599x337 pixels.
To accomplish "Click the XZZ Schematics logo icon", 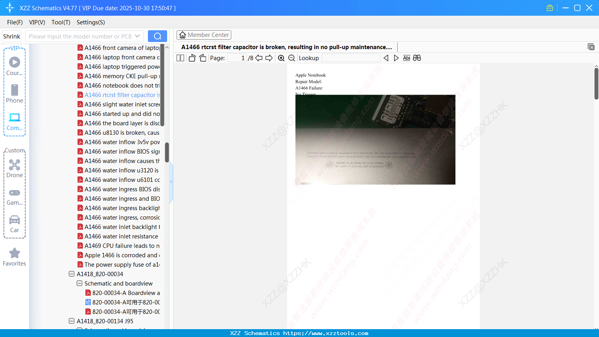I will coord(10,8).
